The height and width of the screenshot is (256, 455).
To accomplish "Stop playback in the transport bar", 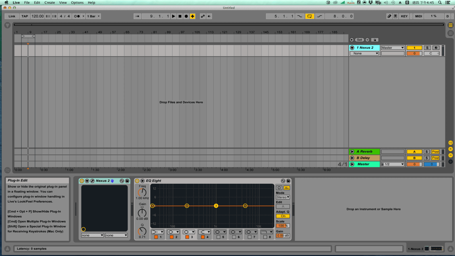I will pos(180,16).
